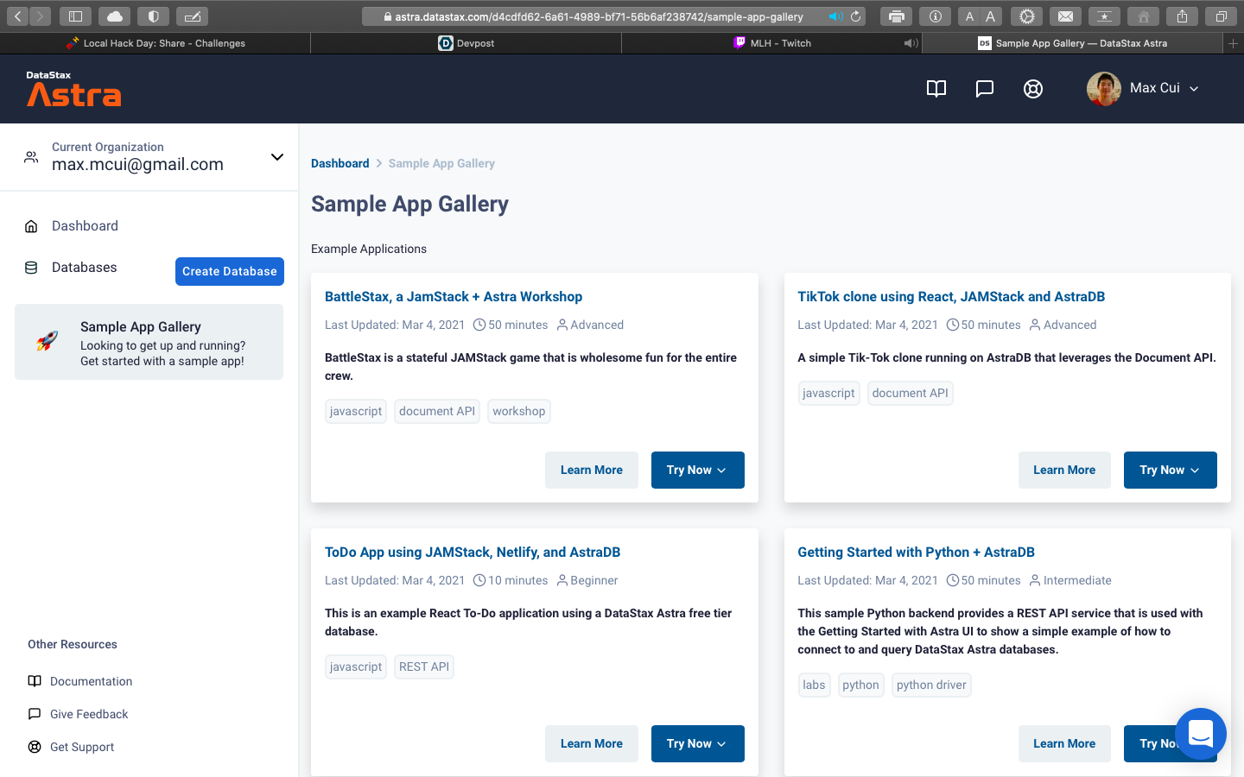Expand Try Now dropdown on ToDo App card
1244x777 pixels.
pyautogui.click(x=698, y=743)
